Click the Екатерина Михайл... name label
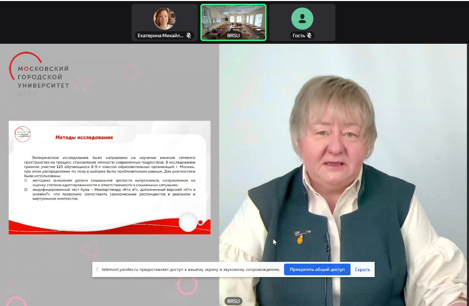Viewport: 469px width, 306px height. pyautogui.click(x=160, y=35)
